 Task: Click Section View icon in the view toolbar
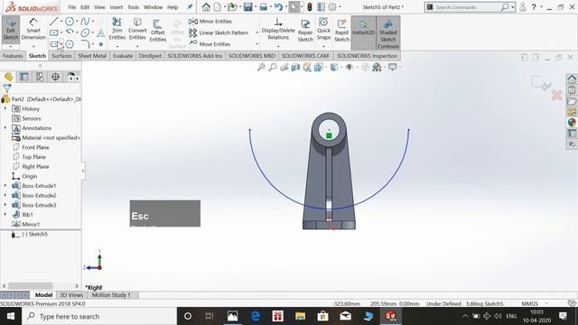click(x=295, y=67)
